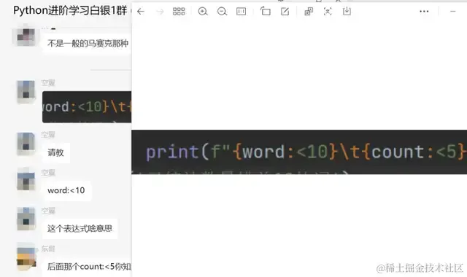Select message starting 后面那个count:<5
467x277 pixels.
tap(89, 267)
